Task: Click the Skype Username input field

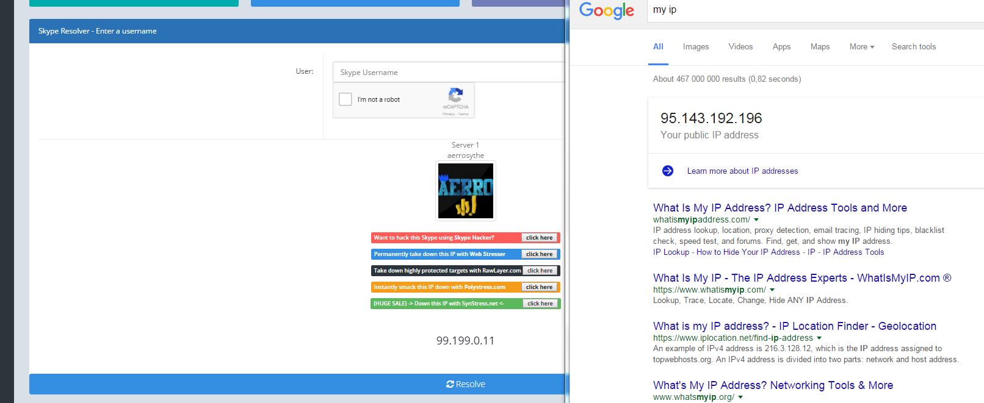Action: pyautogui.click(x=449, y=72)
